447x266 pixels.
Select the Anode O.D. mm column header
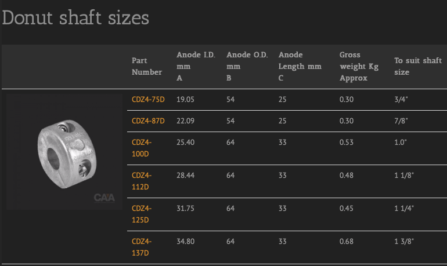tap(247, 66)
